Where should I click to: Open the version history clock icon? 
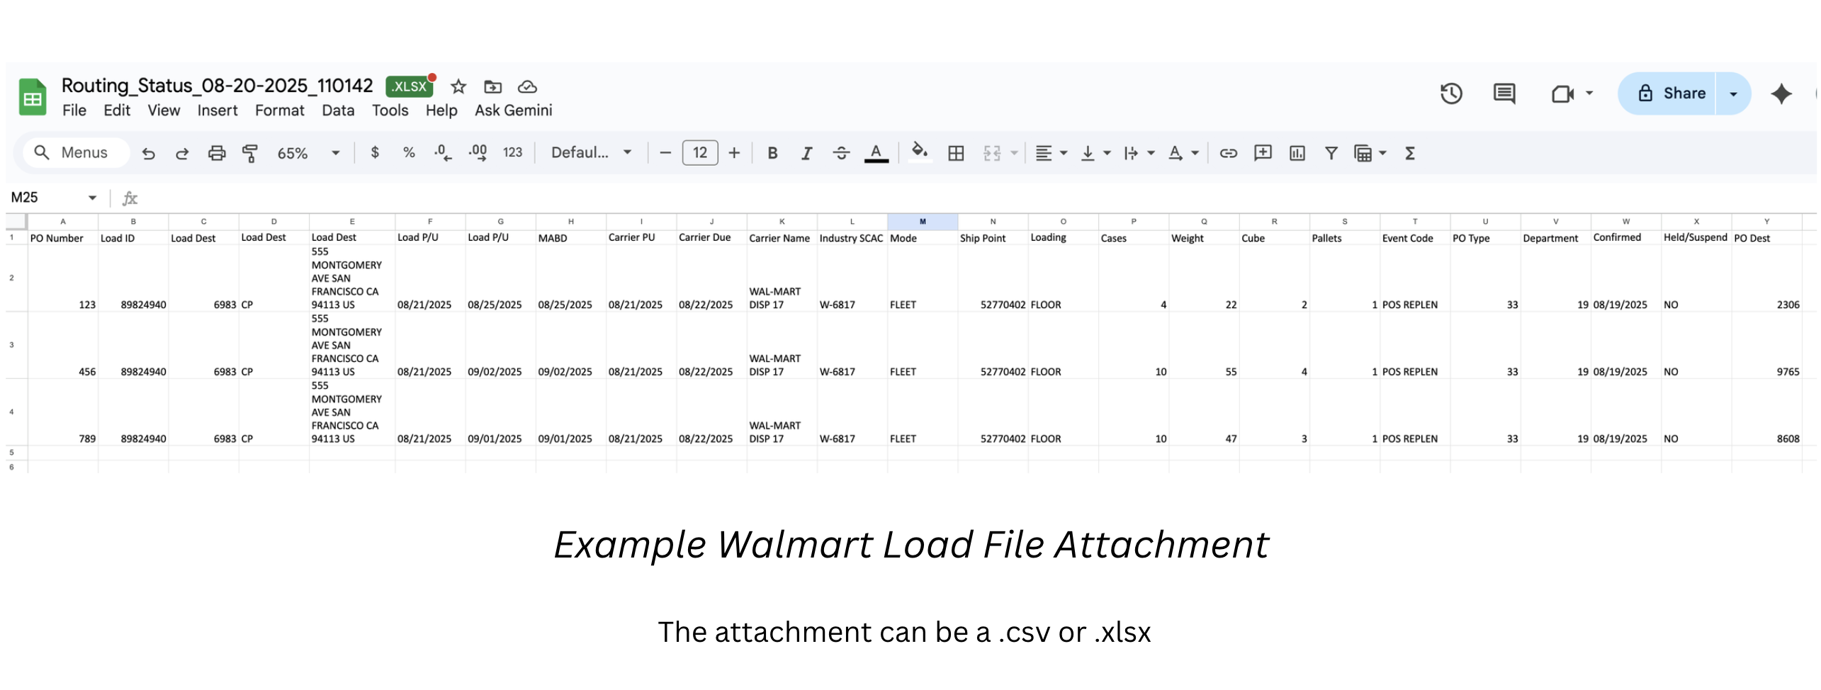[1451, 94]
